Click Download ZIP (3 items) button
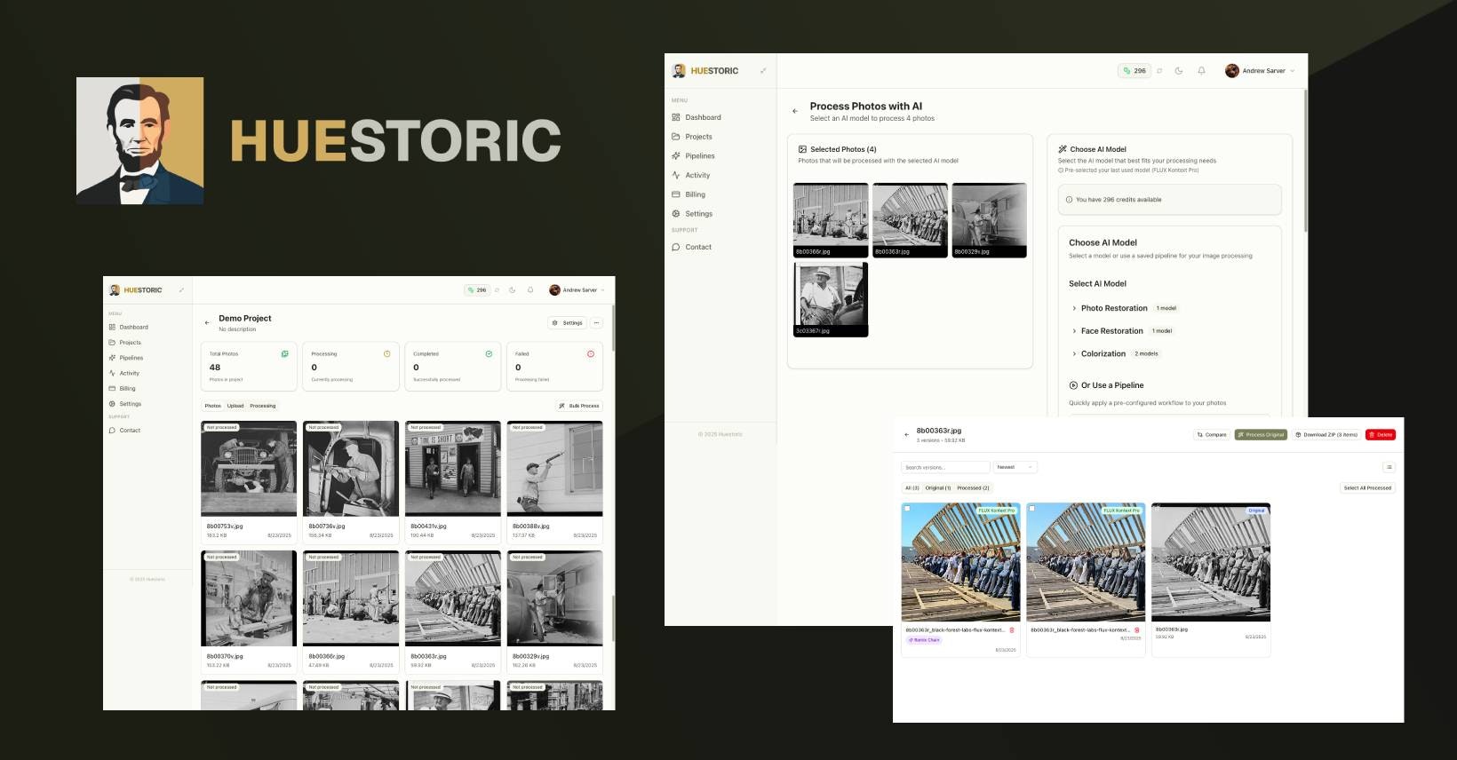The image size is (1457, 760). [x=1326, y=435]
